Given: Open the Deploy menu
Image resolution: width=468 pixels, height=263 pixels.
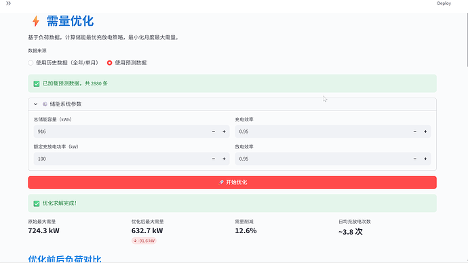Looking at the screenshot, I should 444,3.
